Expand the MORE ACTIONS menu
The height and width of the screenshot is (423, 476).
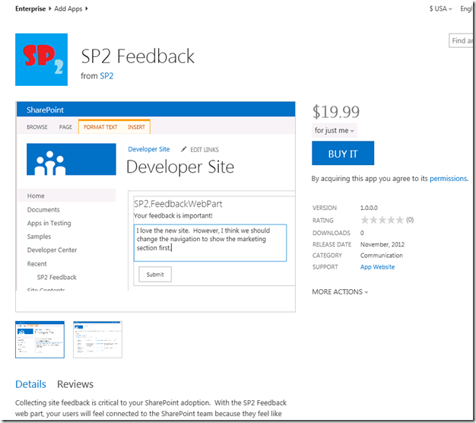pyautogui.click(x=340, y=292)
